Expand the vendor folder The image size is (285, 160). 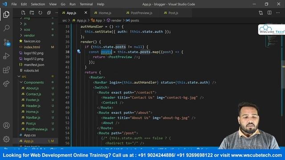pyautogui.click(x=29, y=35)
